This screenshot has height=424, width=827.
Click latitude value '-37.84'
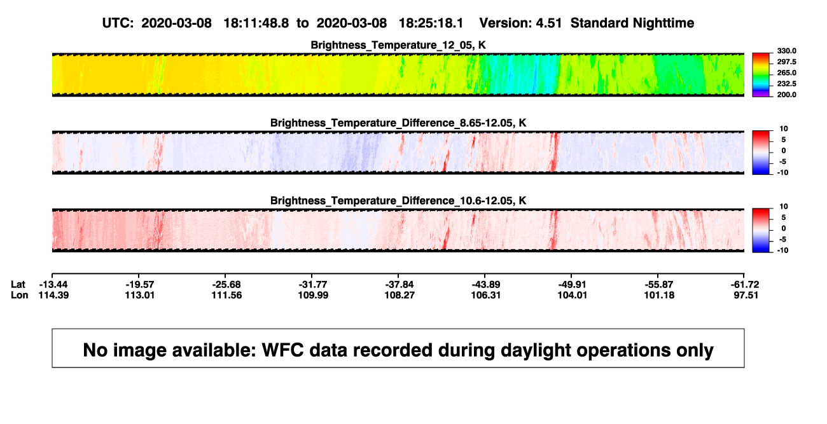(x=398, y=284)
